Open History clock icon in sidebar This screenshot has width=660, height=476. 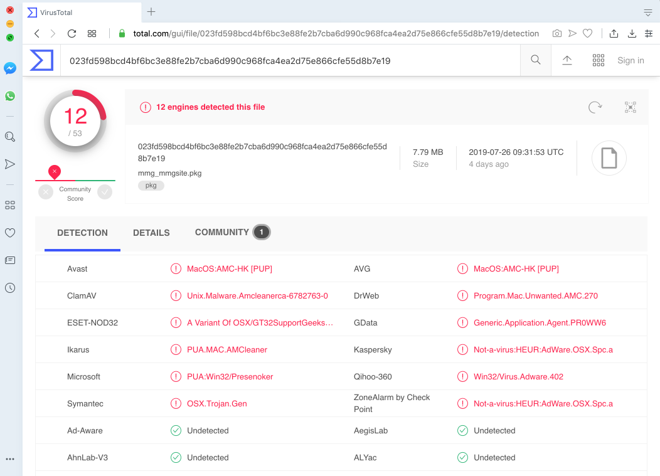tap(10, 288)
